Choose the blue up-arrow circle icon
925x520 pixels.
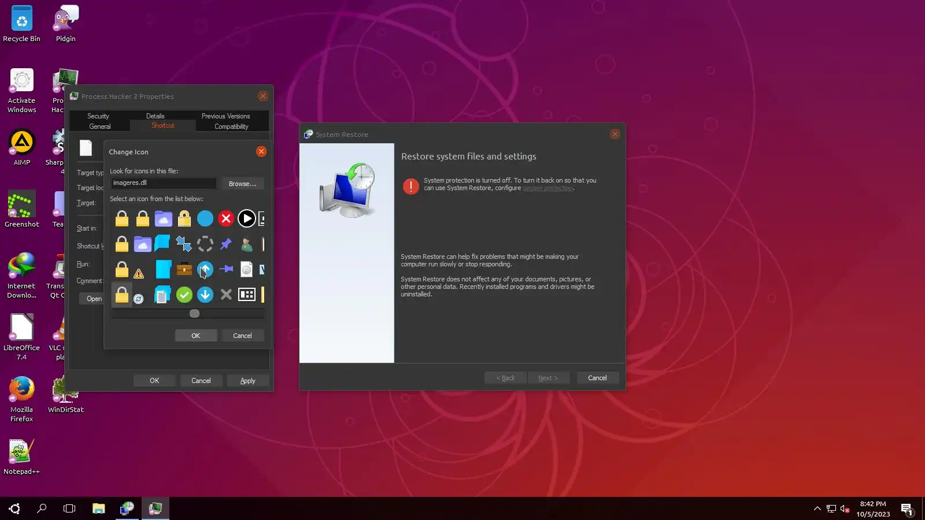coord(205,269)
